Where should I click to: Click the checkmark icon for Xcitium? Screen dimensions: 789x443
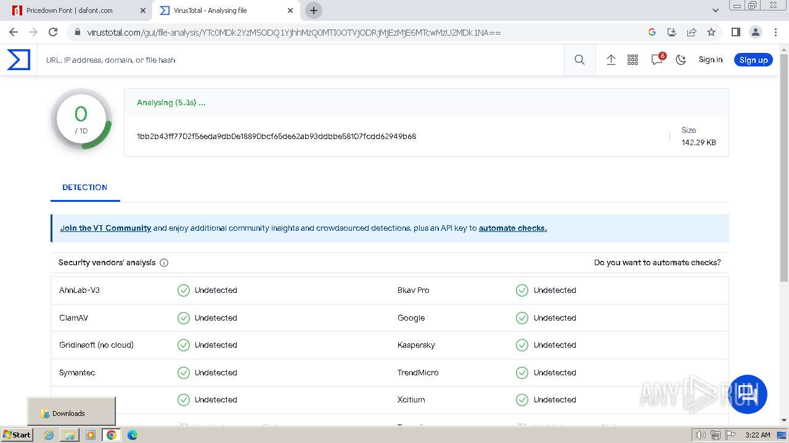[522, 400]
